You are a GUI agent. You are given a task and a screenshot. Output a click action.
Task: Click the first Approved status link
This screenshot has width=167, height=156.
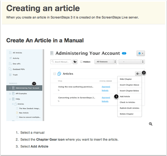[x=106, y=87]
